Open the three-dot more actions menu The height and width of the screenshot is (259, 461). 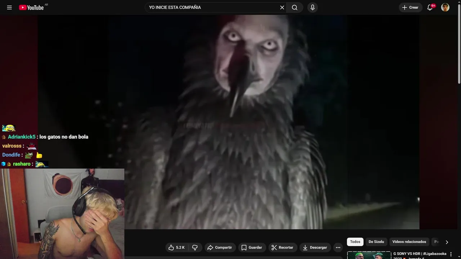point(338,247)
